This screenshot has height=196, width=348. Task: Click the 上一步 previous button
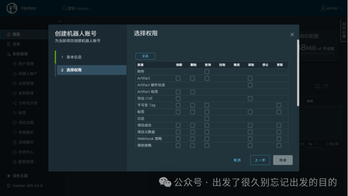click(260, 160)
